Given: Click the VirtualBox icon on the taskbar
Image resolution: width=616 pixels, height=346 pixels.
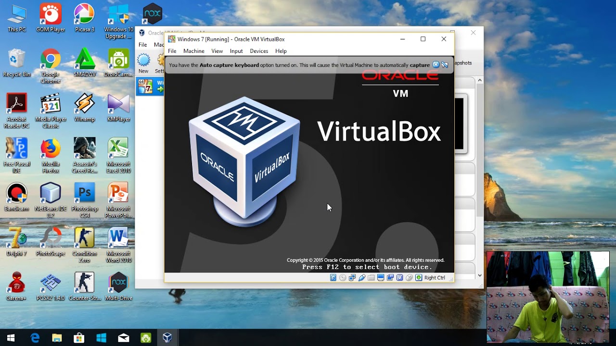Looking at the screenshot, I should coord(167,338).
